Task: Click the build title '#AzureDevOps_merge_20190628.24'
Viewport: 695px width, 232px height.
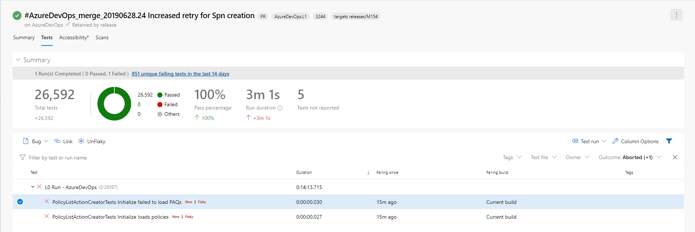Action: 85,16
